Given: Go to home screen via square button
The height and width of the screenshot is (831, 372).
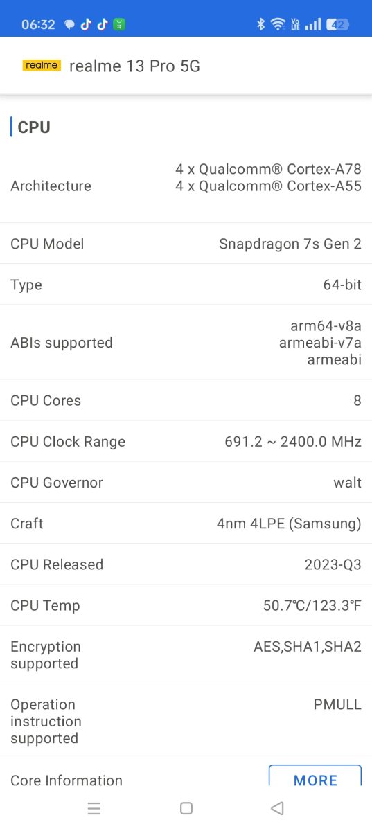Looking at the screenshot, I should 186,808.
